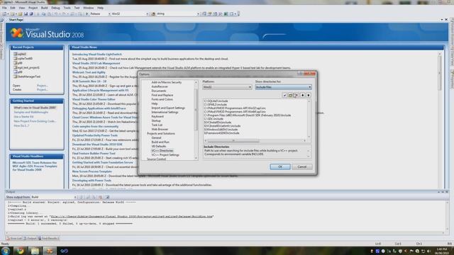Select Keyboard option page
Screen dimensions: 454x255
pyautogui.click(x=157, y=116)
